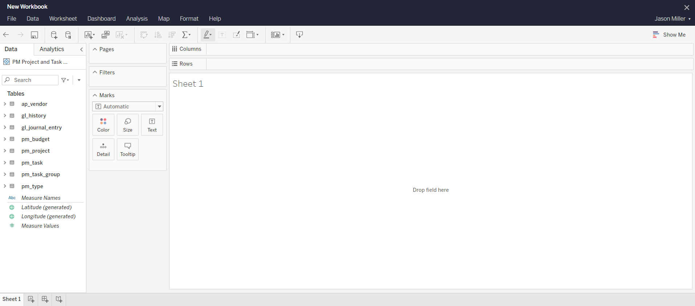Switch to the Data pane tab
This screenshot has height=306, width=695.
click(11, 49)
